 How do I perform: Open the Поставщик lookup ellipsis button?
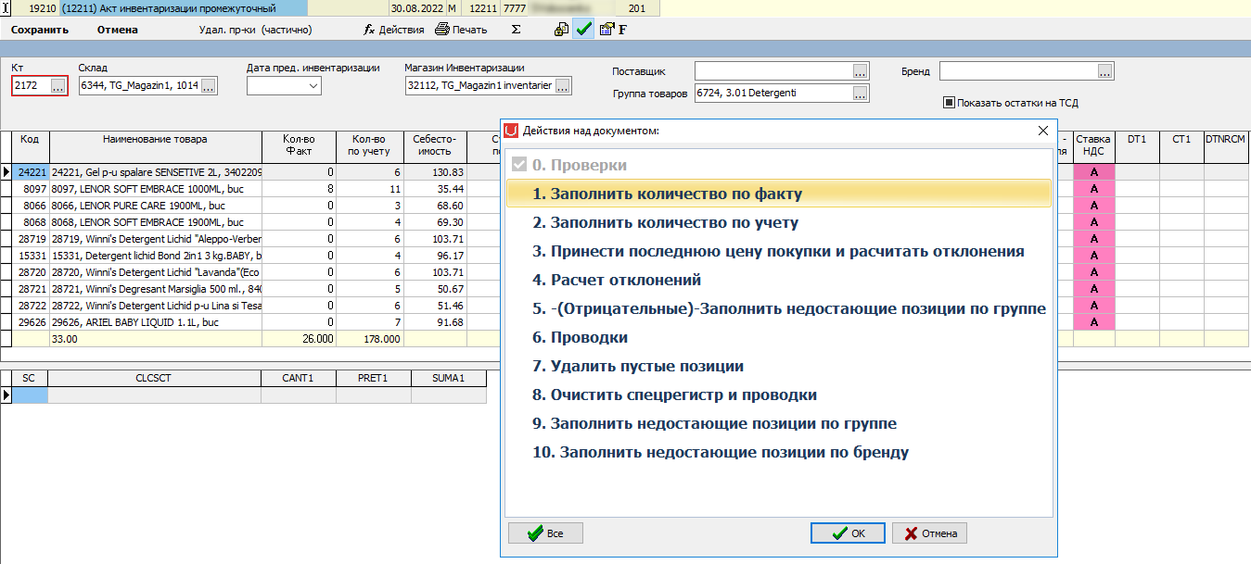click(861, 71)
